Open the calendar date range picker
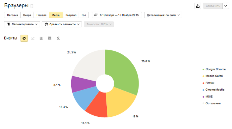 (x=117, y=15)
